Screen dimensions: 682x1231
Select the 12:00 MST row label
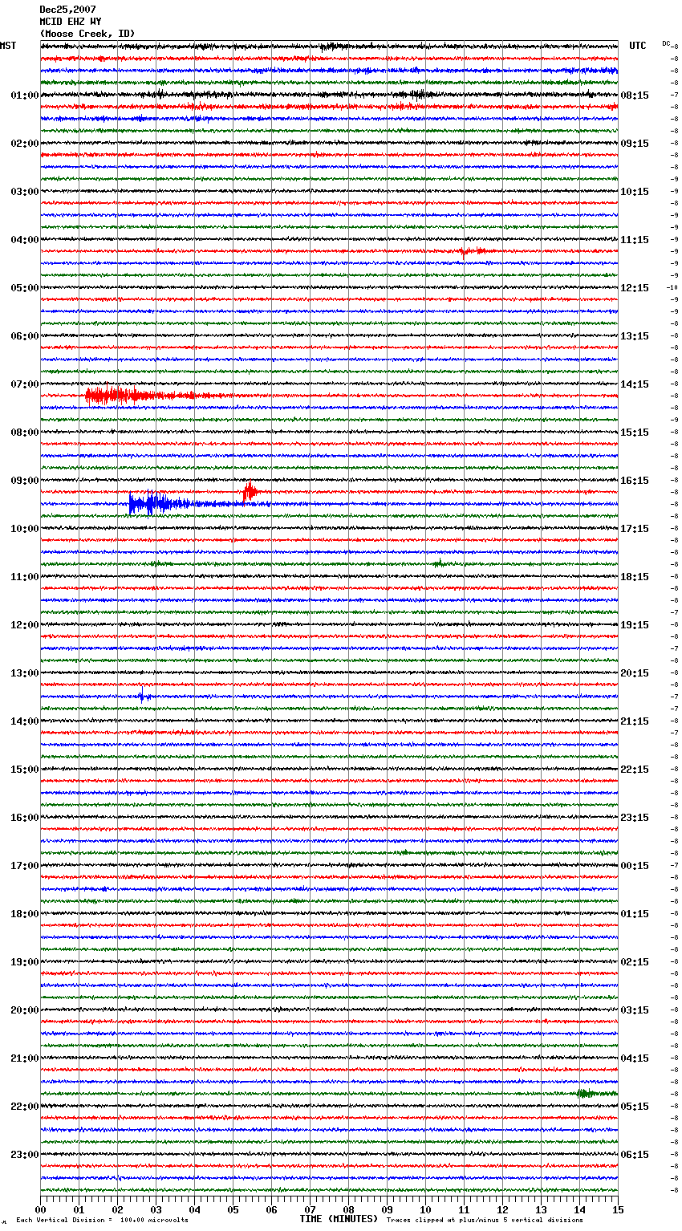coord(25,625)
